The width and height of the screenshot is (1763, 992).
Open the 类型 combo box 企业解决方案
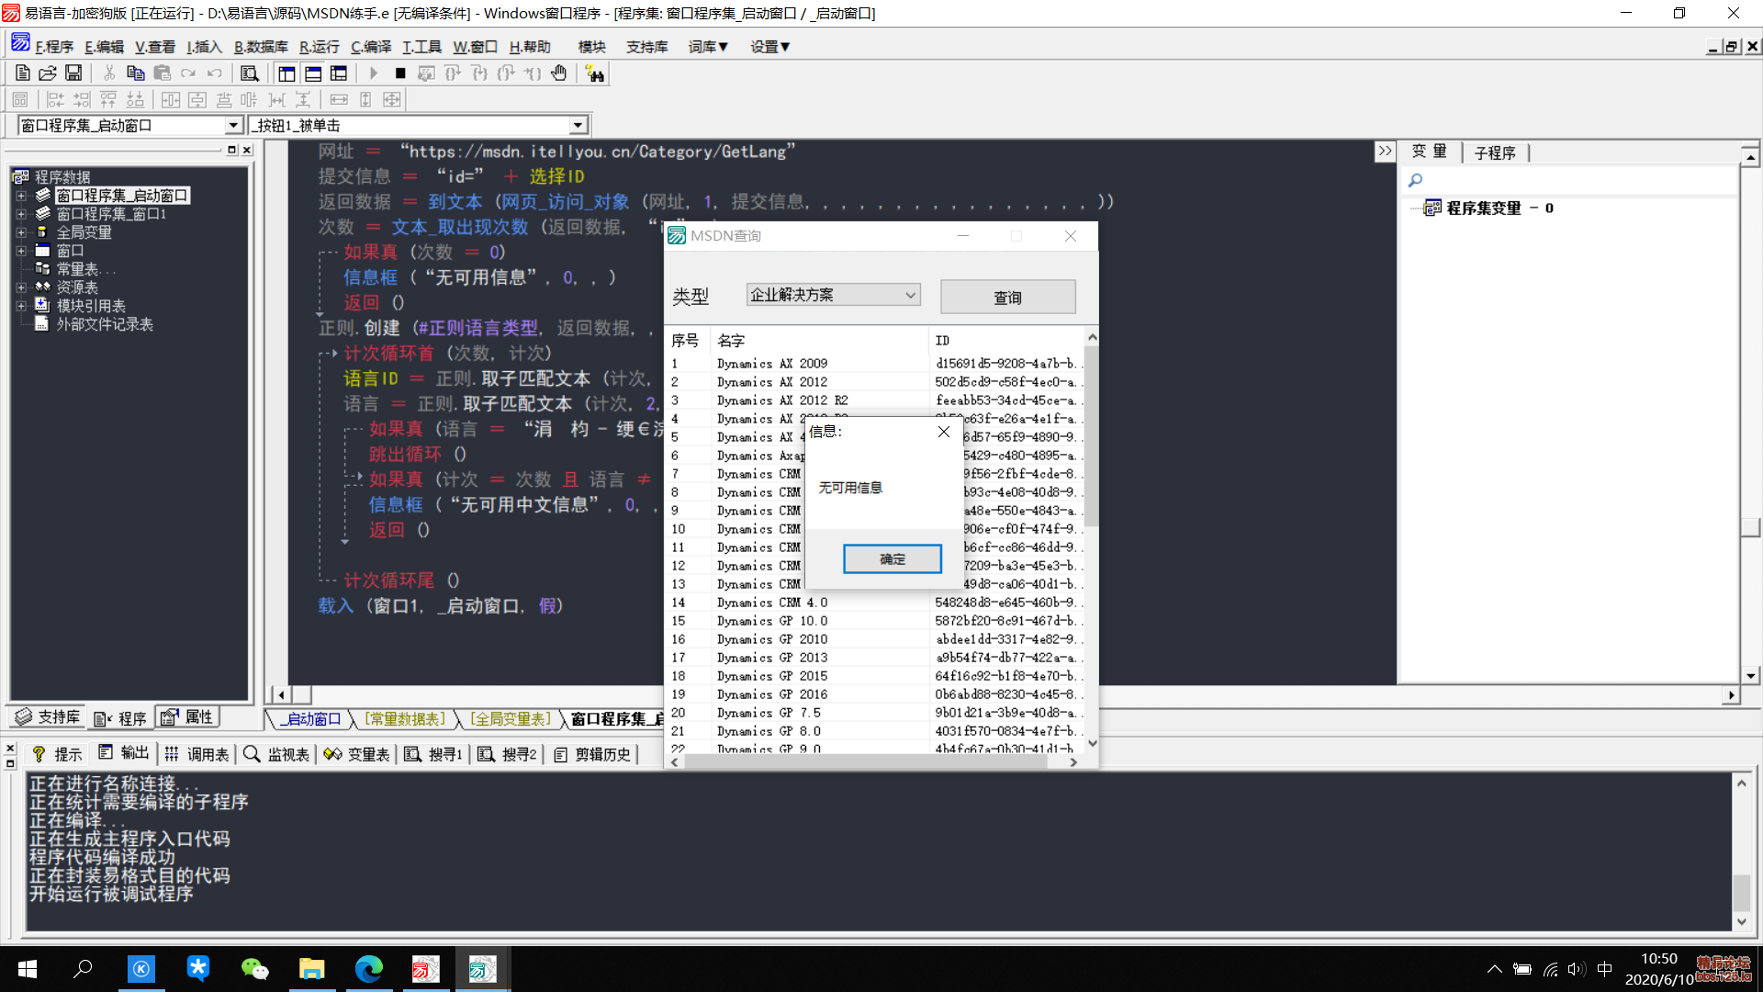(x=833, y=295)
